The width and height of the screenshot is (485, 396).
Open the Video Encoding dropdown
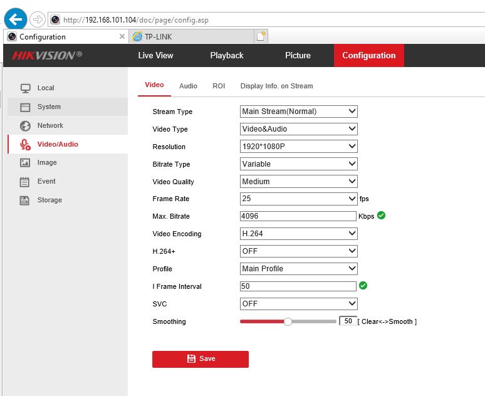pyautogui.click(x=298, y=234)
